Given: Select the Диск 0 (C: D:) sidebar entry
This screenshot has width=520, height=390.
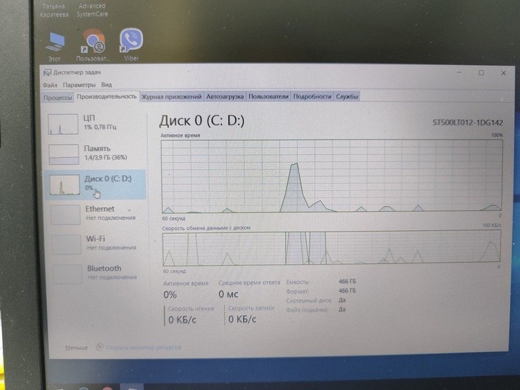Looking at the screenshot, I should pyautogui.click(x=95, y=184).
